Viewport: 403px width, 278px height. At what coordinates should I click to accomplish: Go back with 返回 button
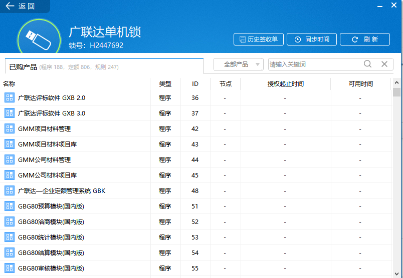point(25,6)
